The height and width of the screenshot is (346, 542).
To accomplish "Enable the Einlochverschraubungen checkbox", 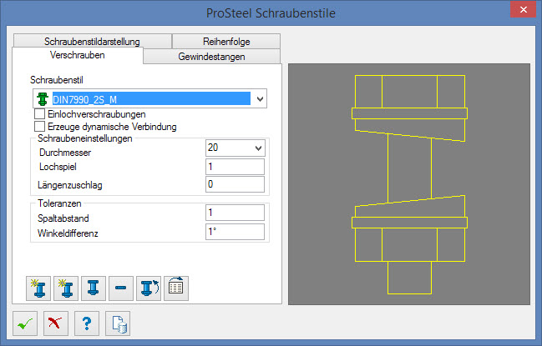I will click(x=40, y=114).
